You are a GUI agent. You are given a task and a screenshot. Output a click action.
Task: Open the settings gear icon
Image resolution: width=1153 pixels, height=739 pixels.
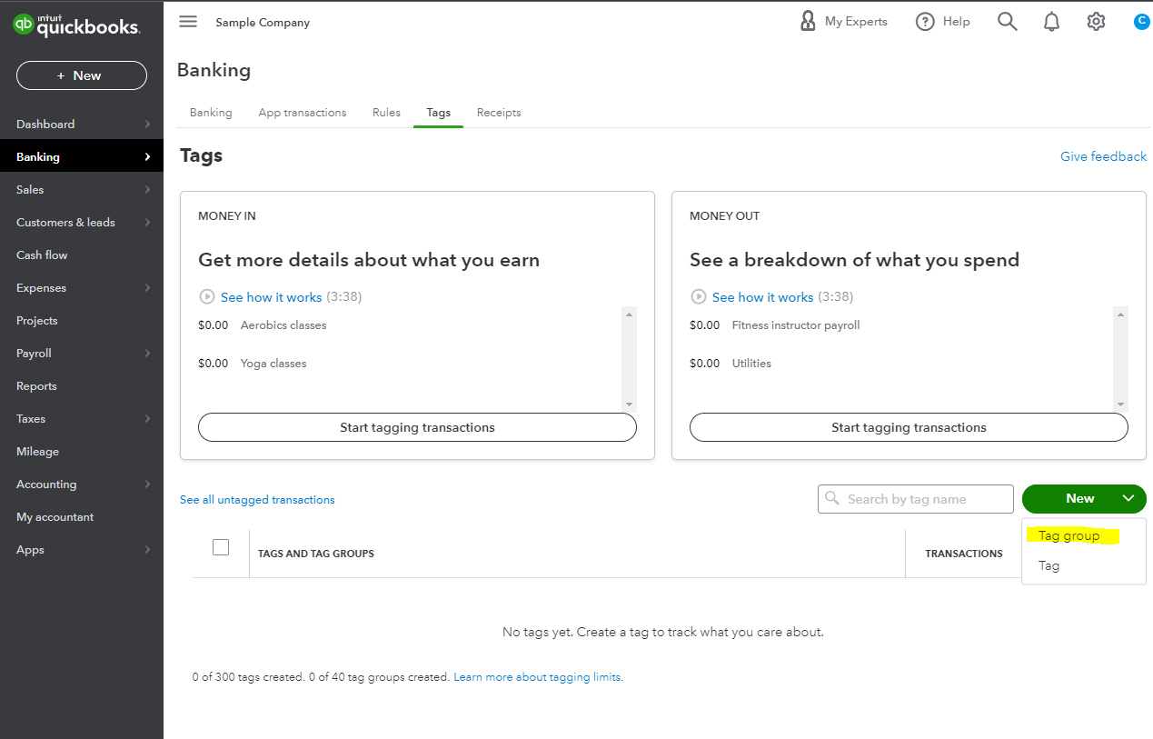[x=1096, y=22]
